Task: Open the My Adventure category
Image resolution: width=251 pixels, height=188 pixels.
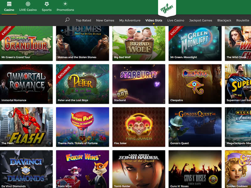Action: click(x=130, y=20)
